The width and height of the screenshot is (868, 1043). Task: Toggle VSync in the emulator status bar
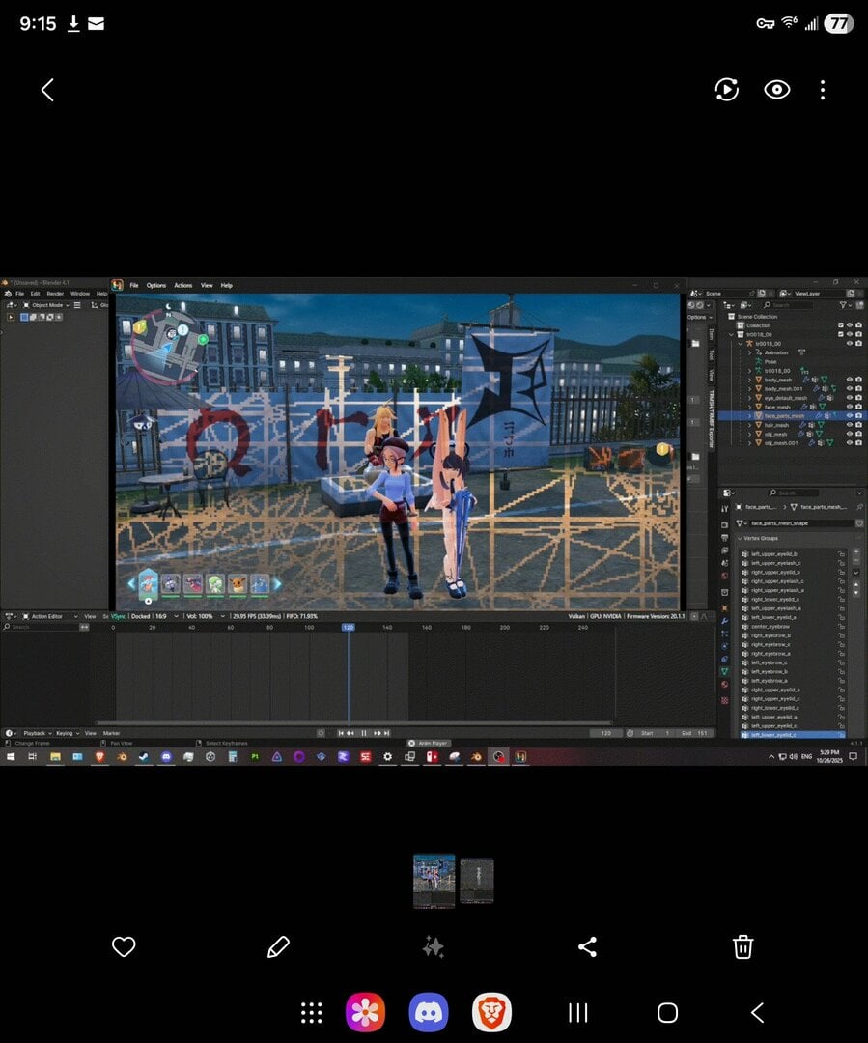[119, 616]
